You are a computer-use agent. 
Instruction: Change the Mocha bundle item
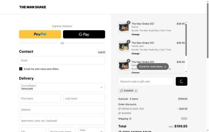pos(136,35)
